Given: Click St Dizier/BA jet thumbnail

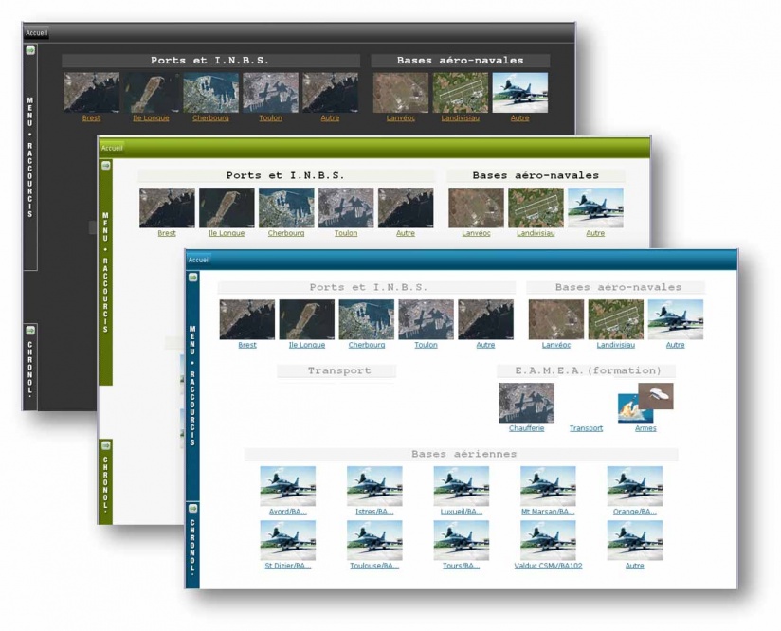Looking at the screenshot, I should coord(288,540).
